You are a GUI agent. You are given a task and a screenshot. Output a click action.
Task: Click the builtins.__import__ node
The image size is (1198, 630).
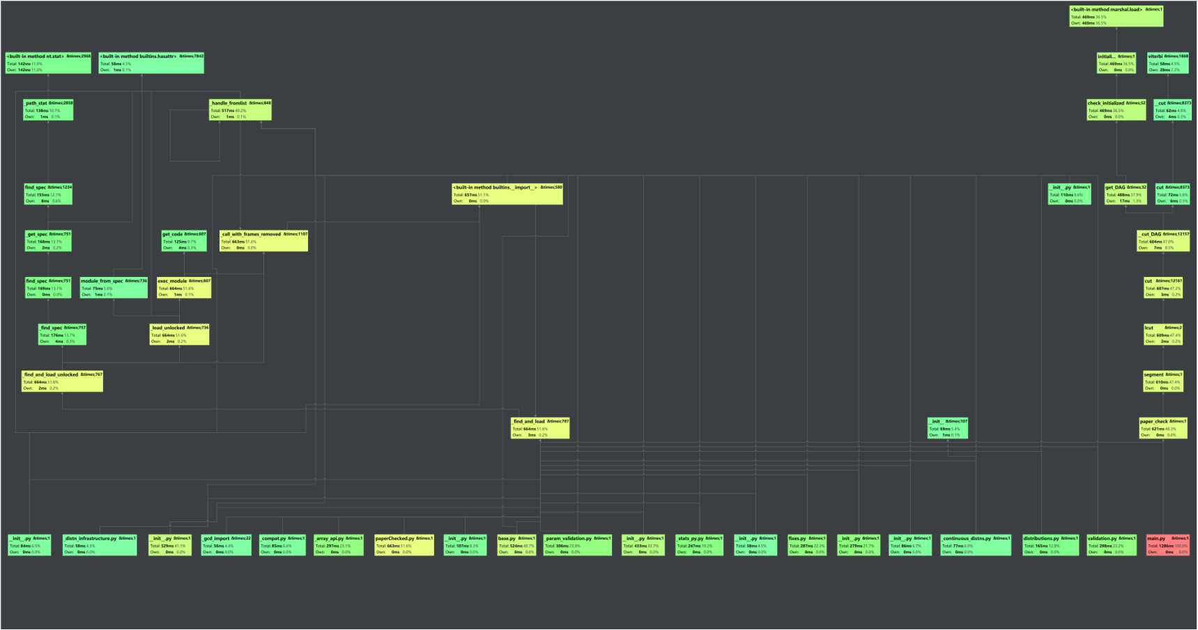507,194
